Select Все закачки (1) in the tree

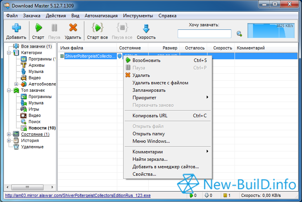click(x=36, y=46)
